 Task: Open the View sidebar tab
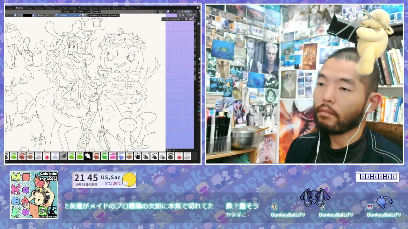195,34
